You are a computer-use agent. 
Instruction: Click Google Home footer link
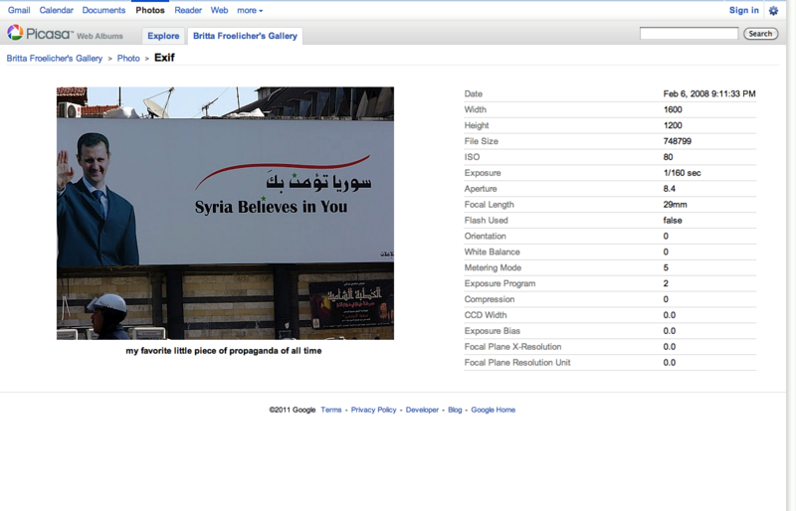[x=493, y=410]
